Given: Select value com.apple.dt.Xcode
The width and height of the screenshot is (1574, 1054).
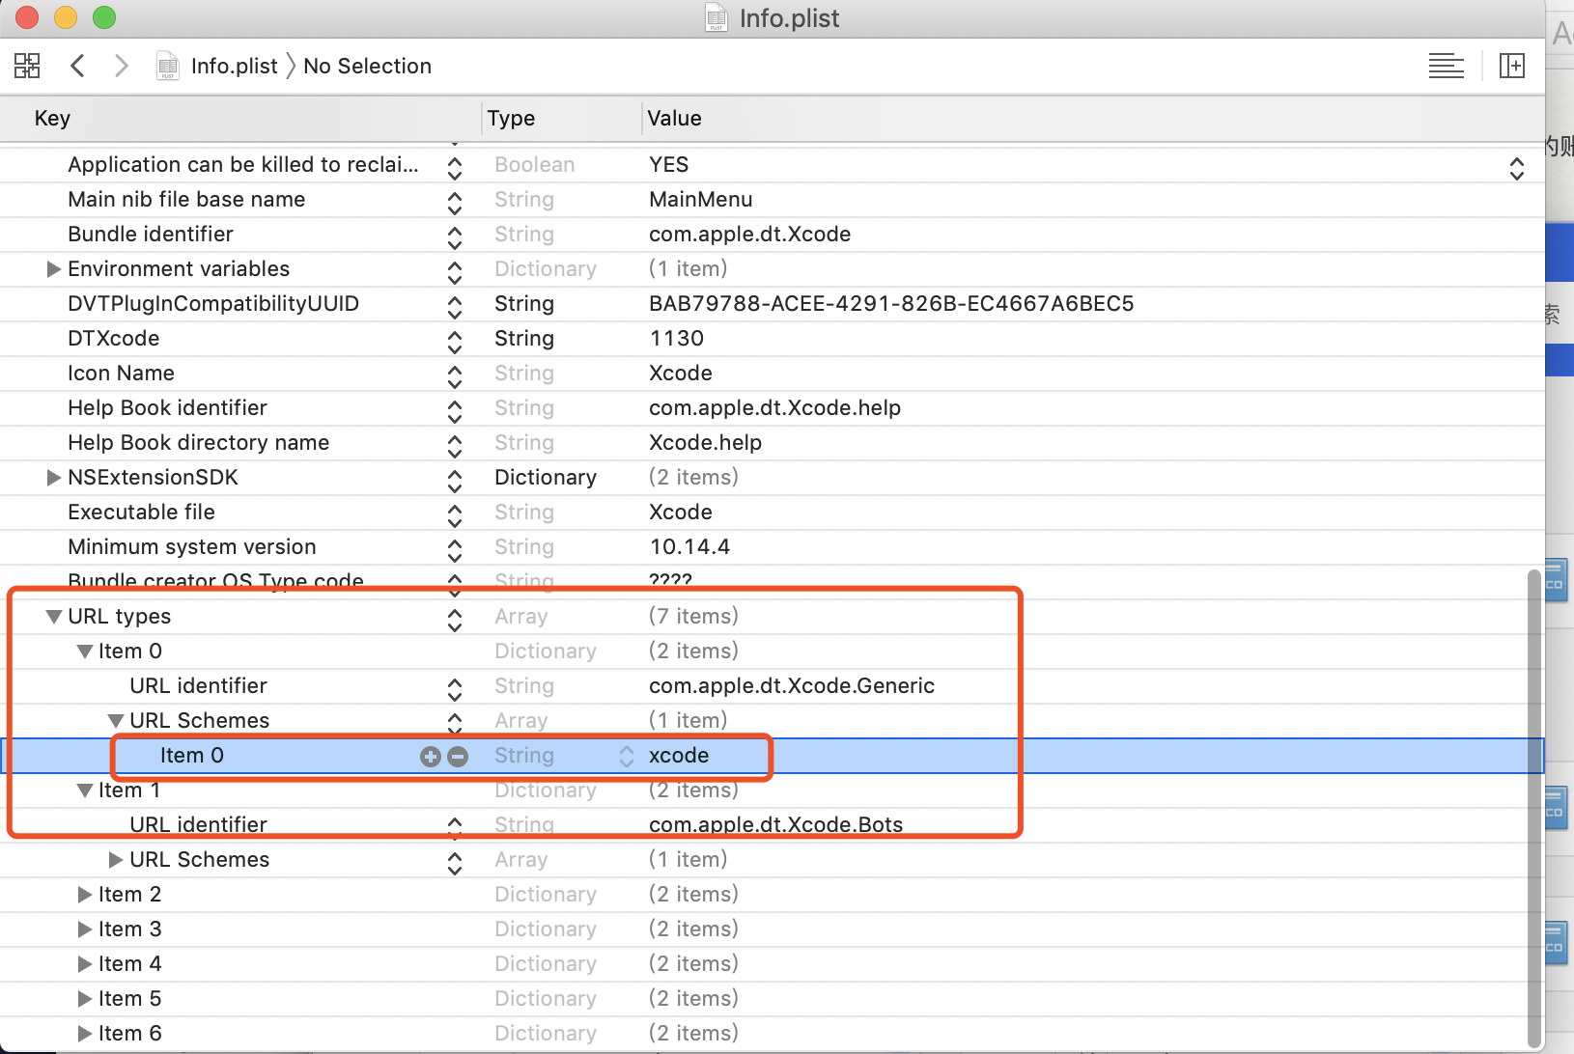Looking at the screenshot, I should 749,234.
